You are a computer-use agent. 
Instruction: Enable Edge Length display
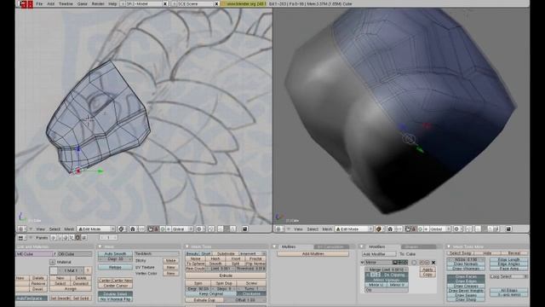point(509,259)
